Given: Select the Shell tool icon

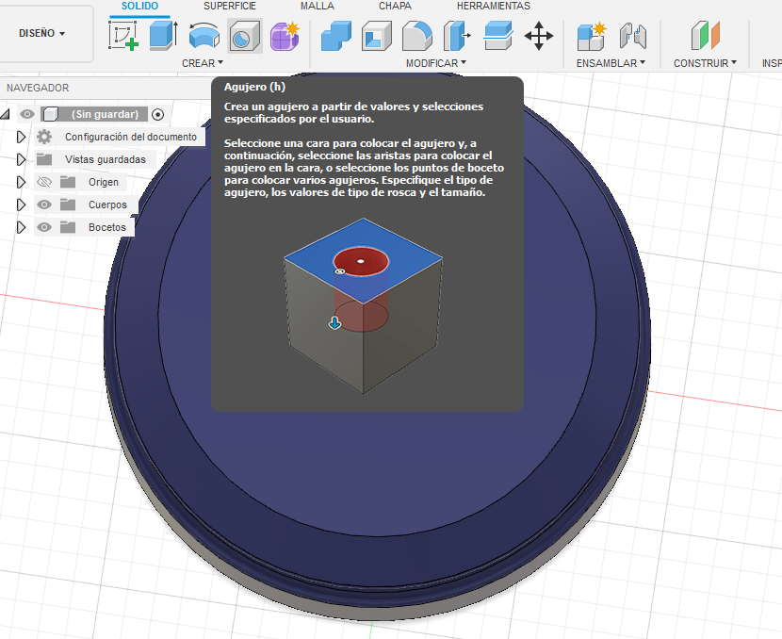Looking at the screenshot, I should tap(377, 36).
